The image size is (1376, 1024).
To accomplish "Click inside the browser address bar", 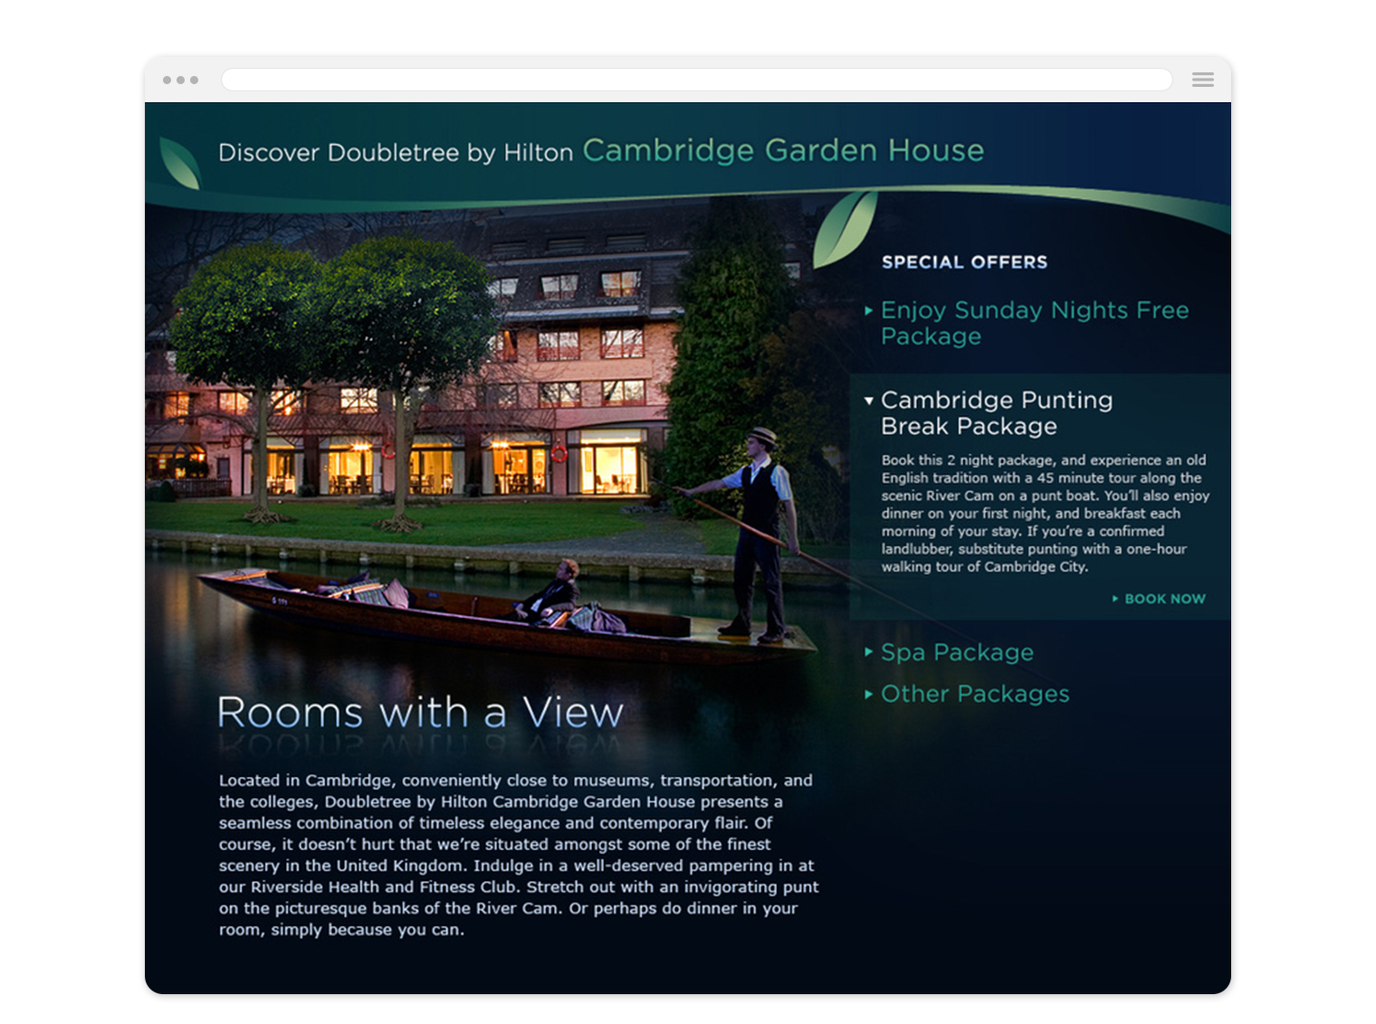I will tap(697, 80).
